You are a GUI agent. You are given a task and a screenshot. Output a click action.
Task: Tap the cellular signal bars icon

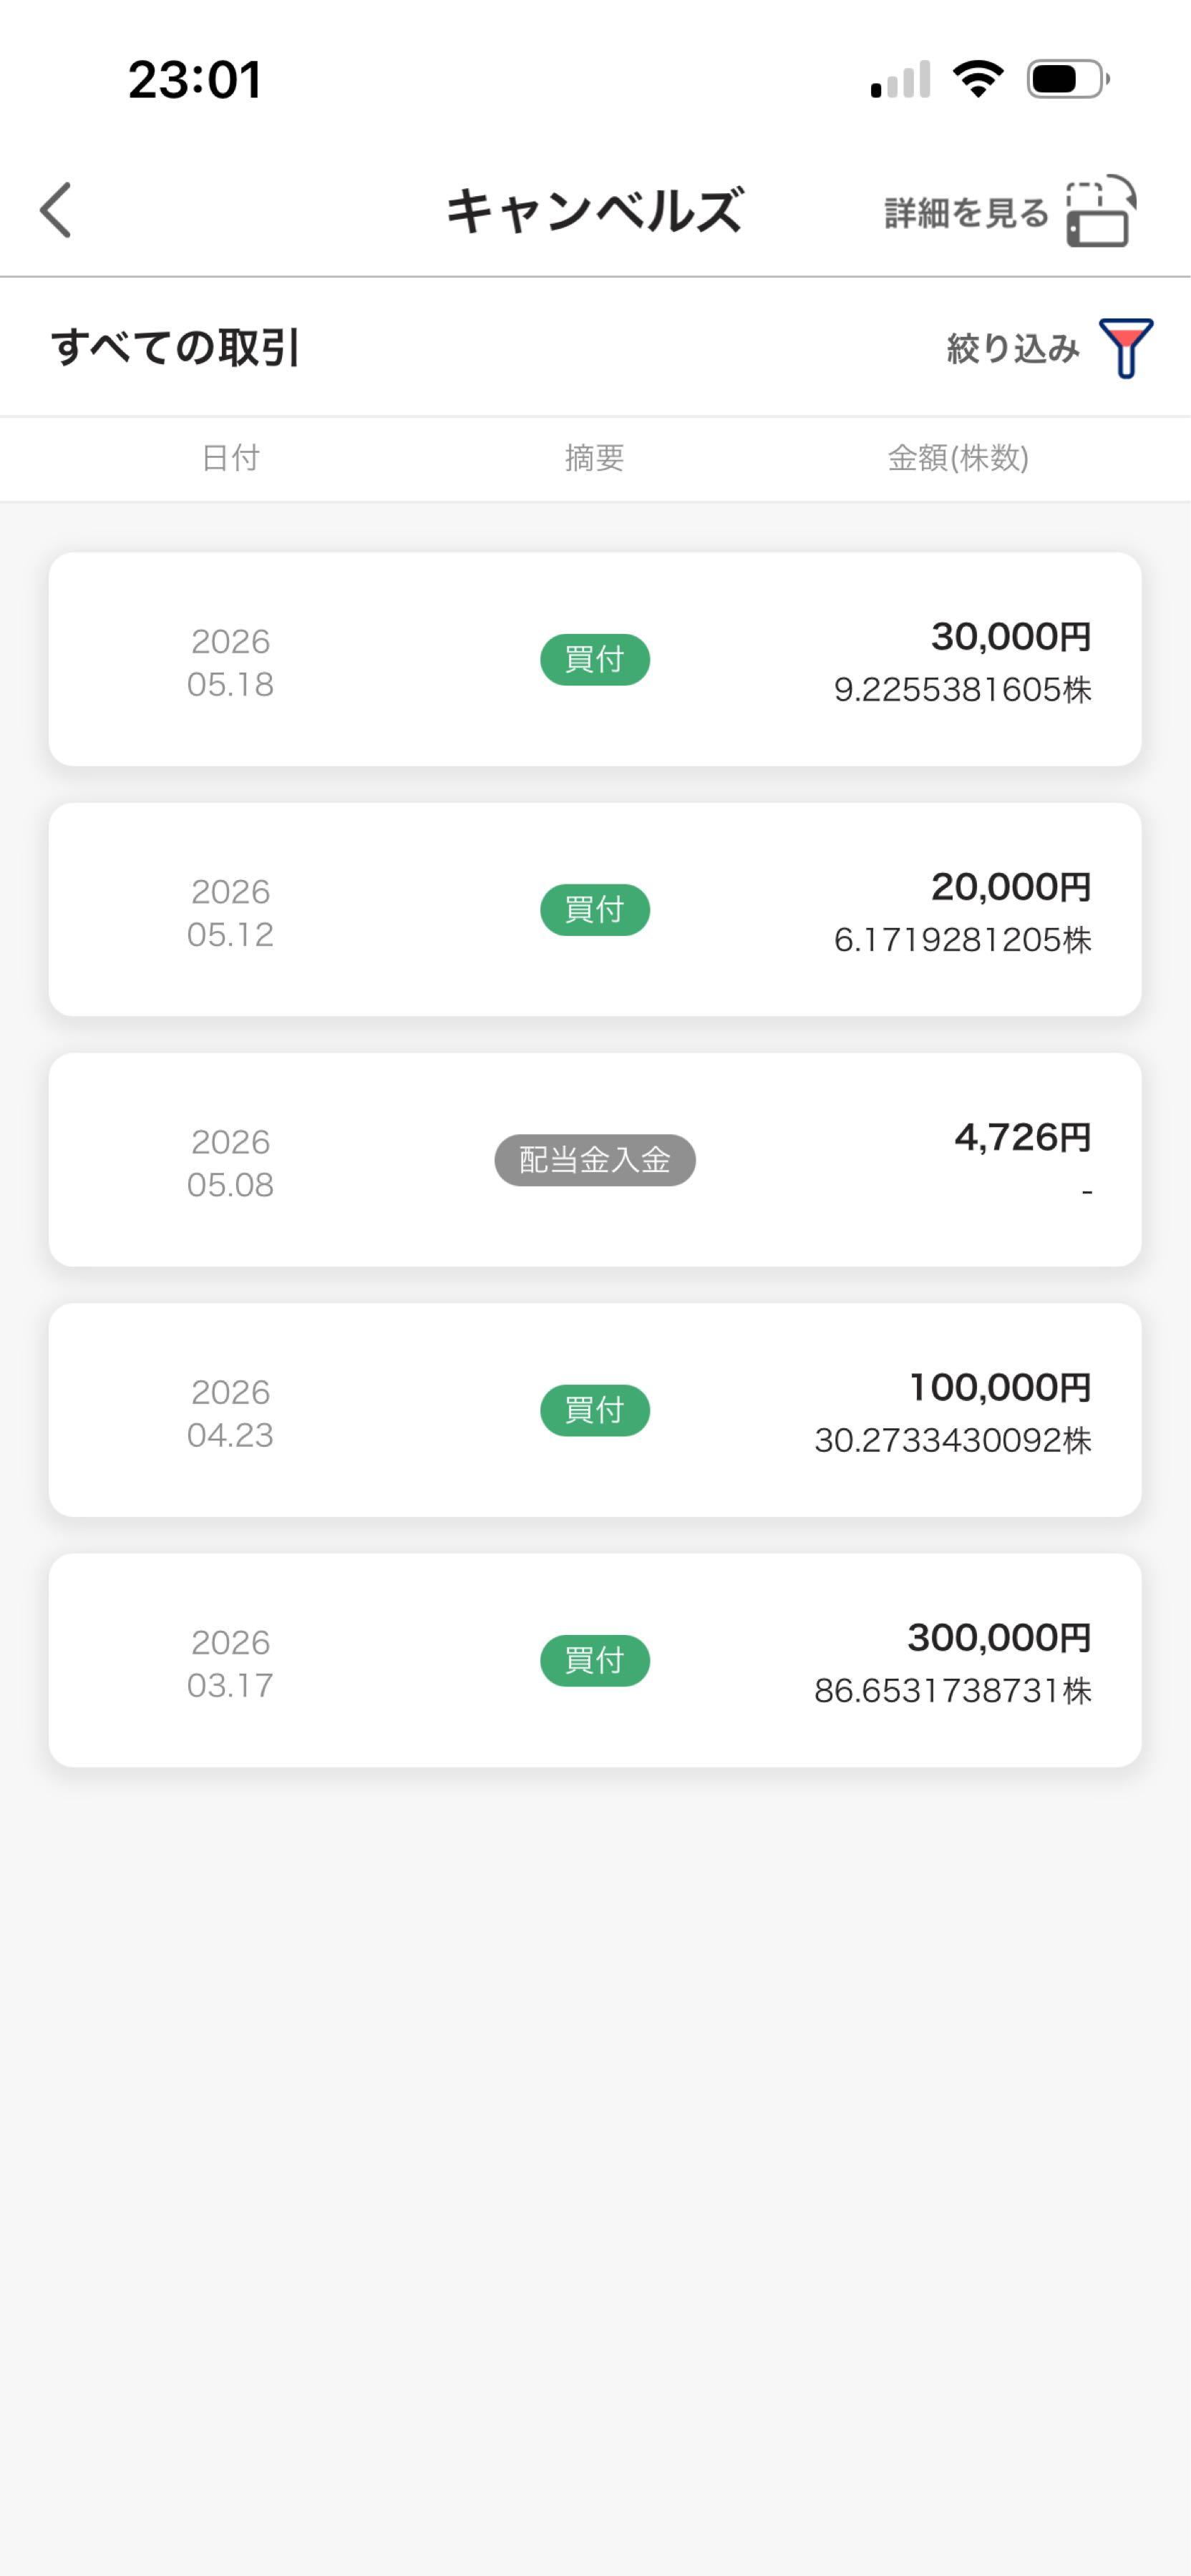coord(900,79)
